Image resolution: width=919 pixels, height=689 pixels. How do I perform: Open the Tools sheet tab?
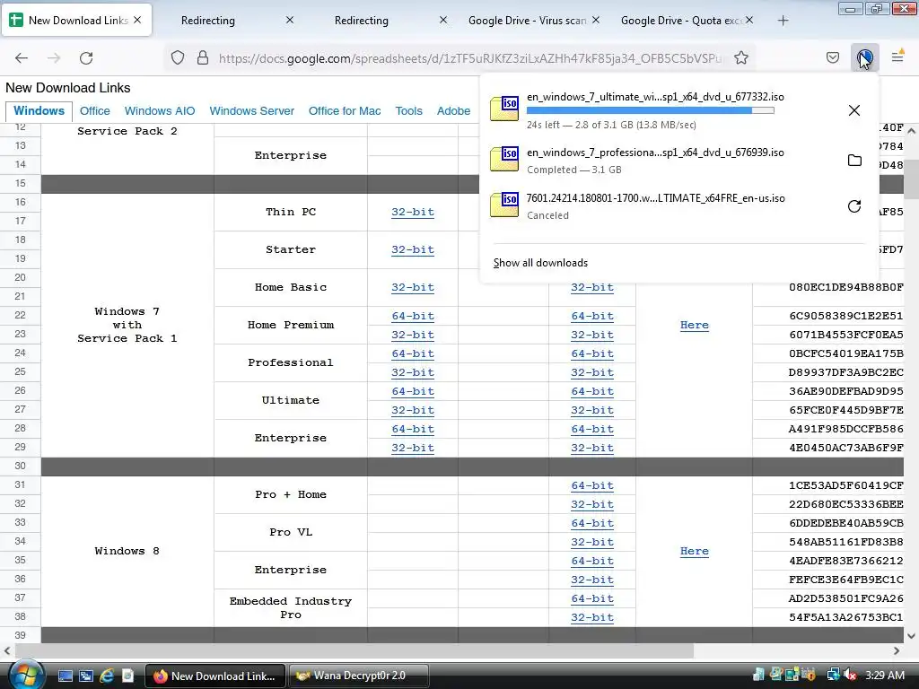(x=408, y=110)
